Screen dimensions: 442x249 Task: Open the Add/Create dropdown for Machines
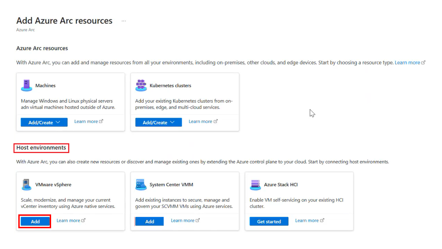(x=44, y=122)
